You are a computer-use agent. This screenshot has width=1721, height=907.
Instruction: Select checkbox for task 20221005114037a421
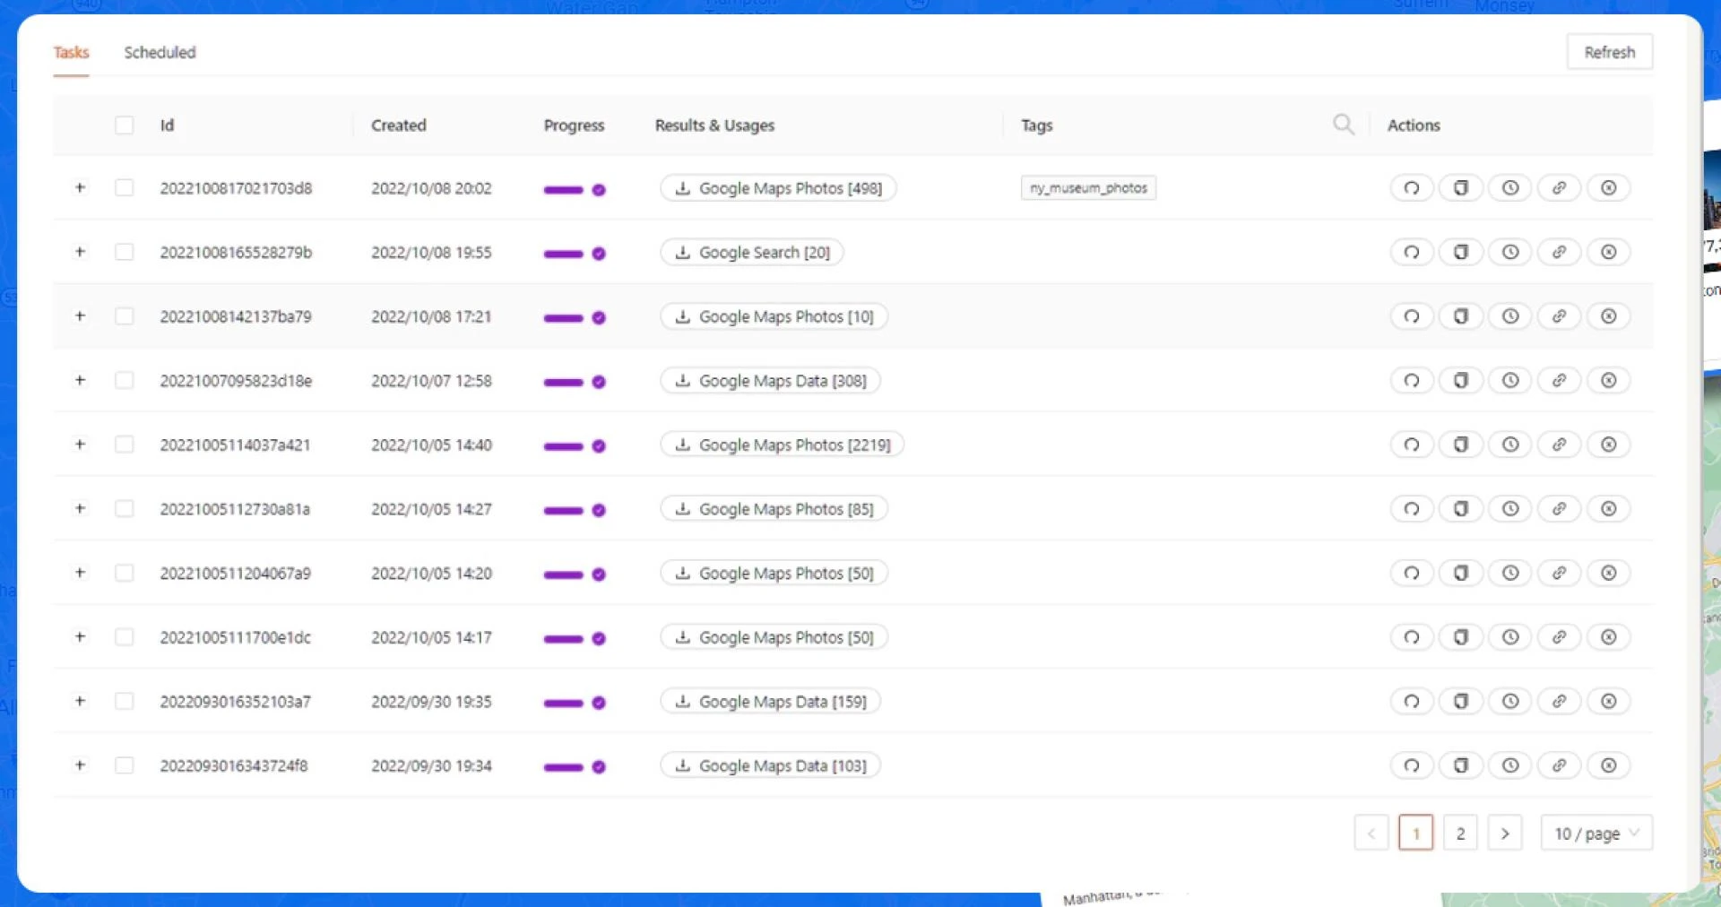pyautogui.click(x=125, y=445)
